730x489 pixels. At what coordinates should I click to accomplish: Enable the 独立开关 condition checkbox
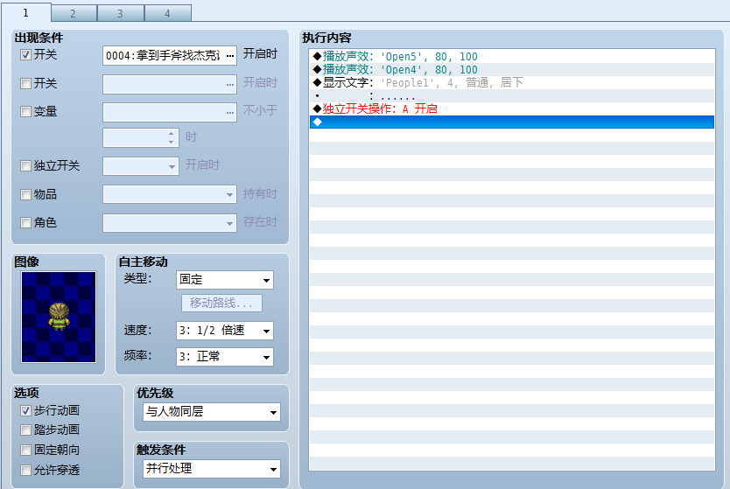pyautogui.click(x=25, y=166)
